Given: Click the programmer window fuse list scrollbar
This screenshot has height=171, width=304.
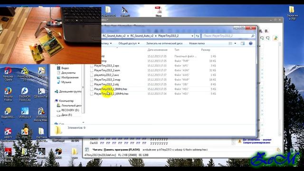Looking at the screenshot, I should [280, 89].
